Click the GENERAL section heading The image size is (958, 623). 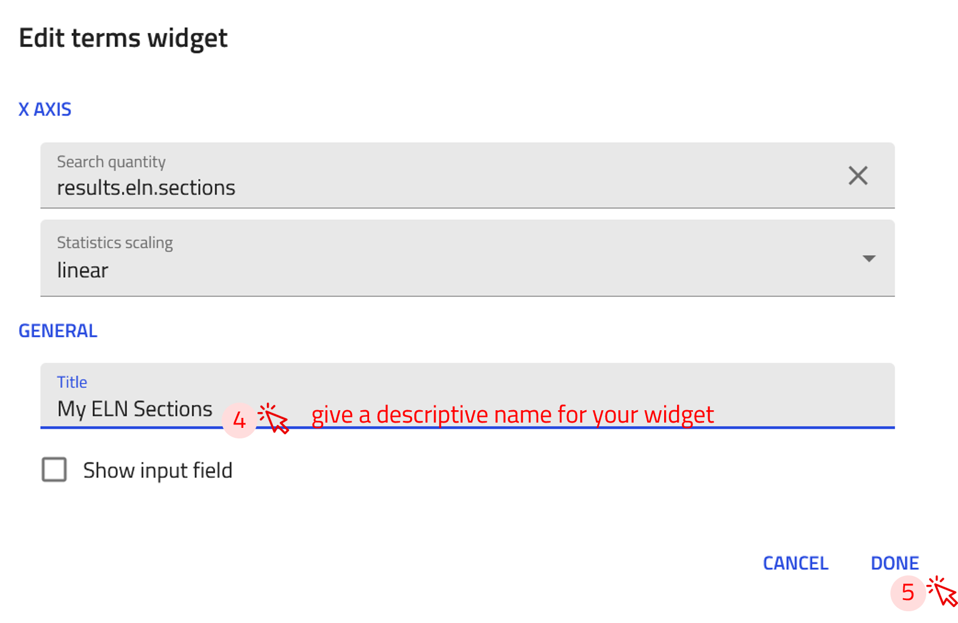(58, 331)
